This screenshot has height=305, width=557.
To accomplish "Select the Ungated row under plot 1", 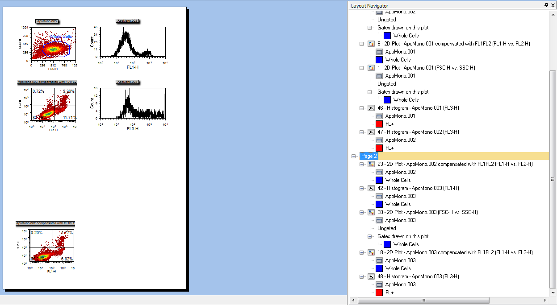I will coord(386,84).
